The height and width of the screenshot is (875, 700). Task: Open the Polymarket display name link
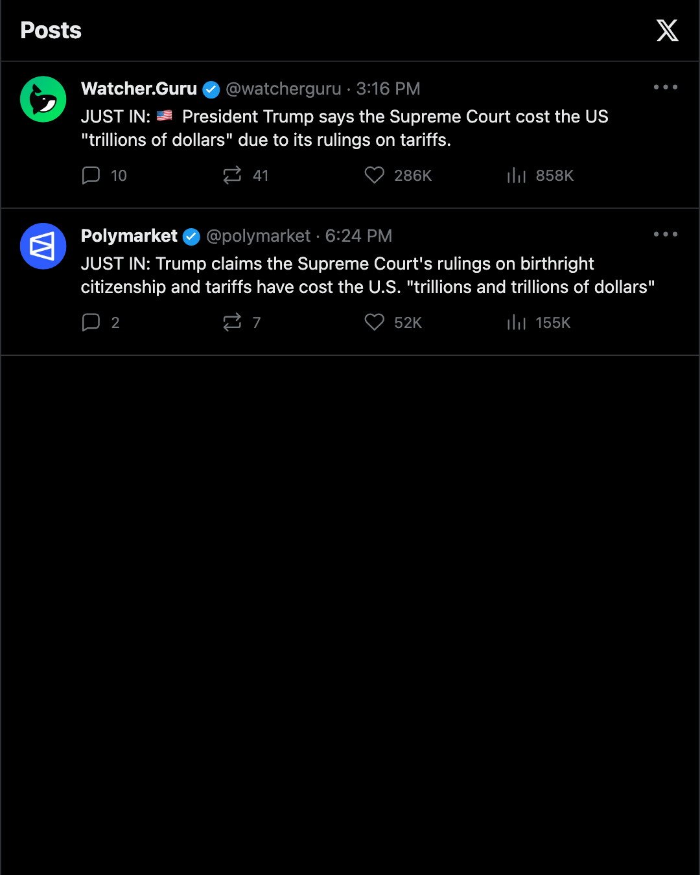coord(129,236)
